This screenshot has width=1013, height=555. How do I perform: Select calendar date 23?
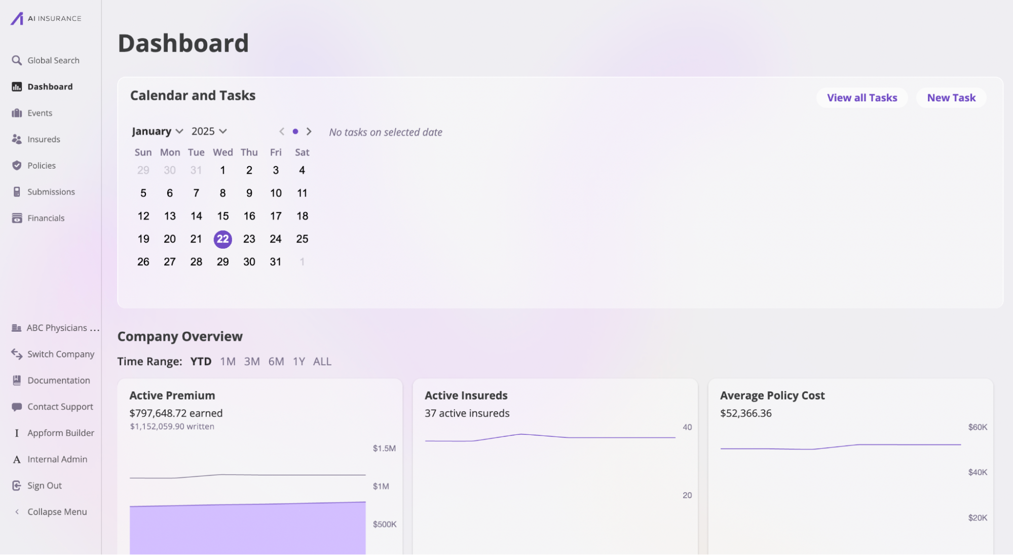[x=249, y=239]
